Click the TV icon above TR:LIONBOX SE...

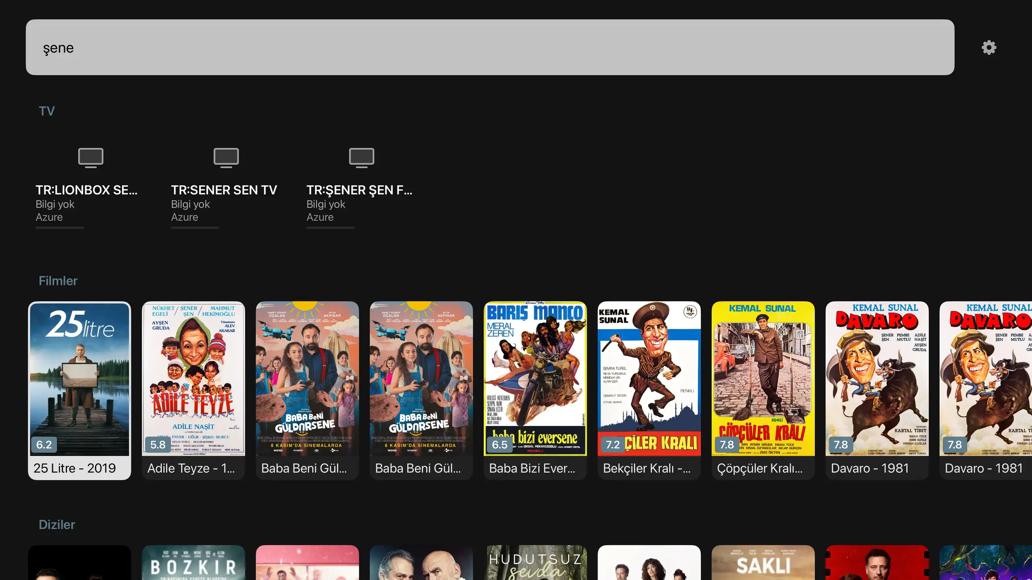91,157
